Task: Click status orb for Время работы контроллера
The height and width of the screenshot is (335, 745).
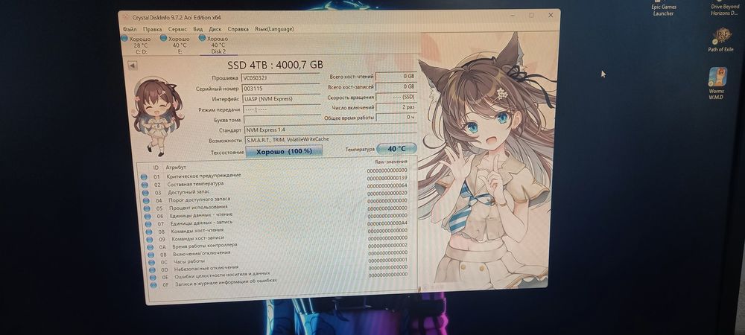Action: (150, 247)
